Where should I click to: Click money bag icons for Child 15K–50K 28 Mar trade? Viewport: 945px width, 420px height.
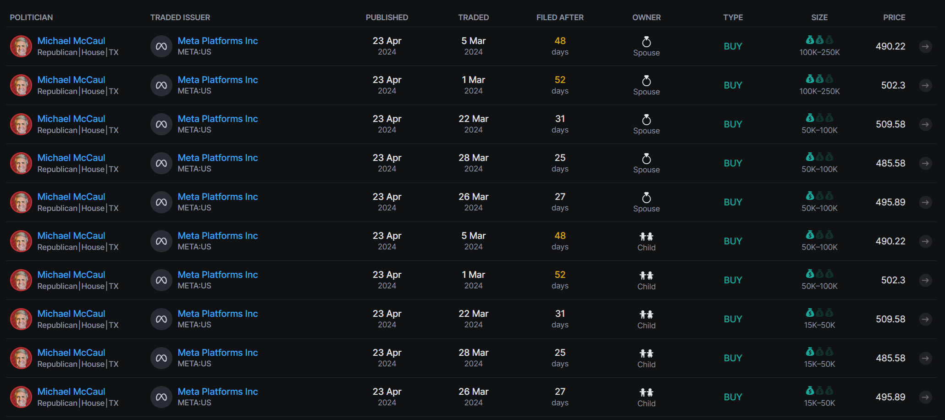pyautogui.click(x=819, y=352)
